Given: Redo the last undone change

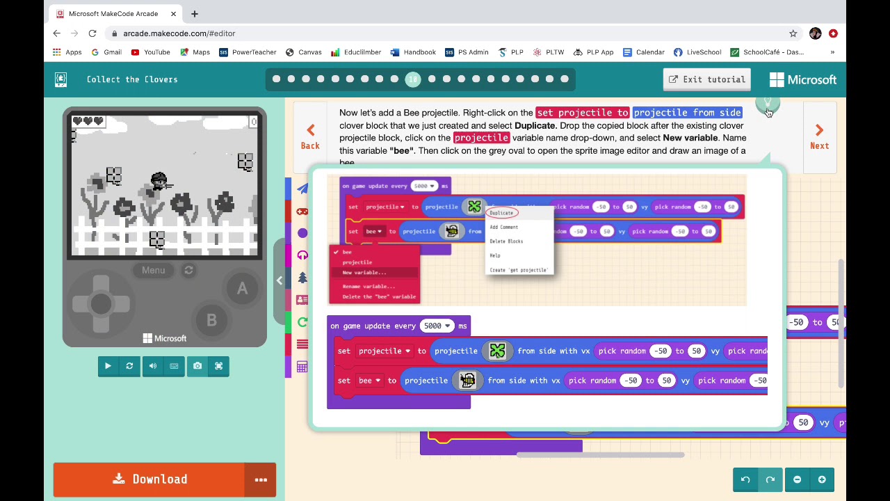Looking at the screenshot, I should [770, 479].
